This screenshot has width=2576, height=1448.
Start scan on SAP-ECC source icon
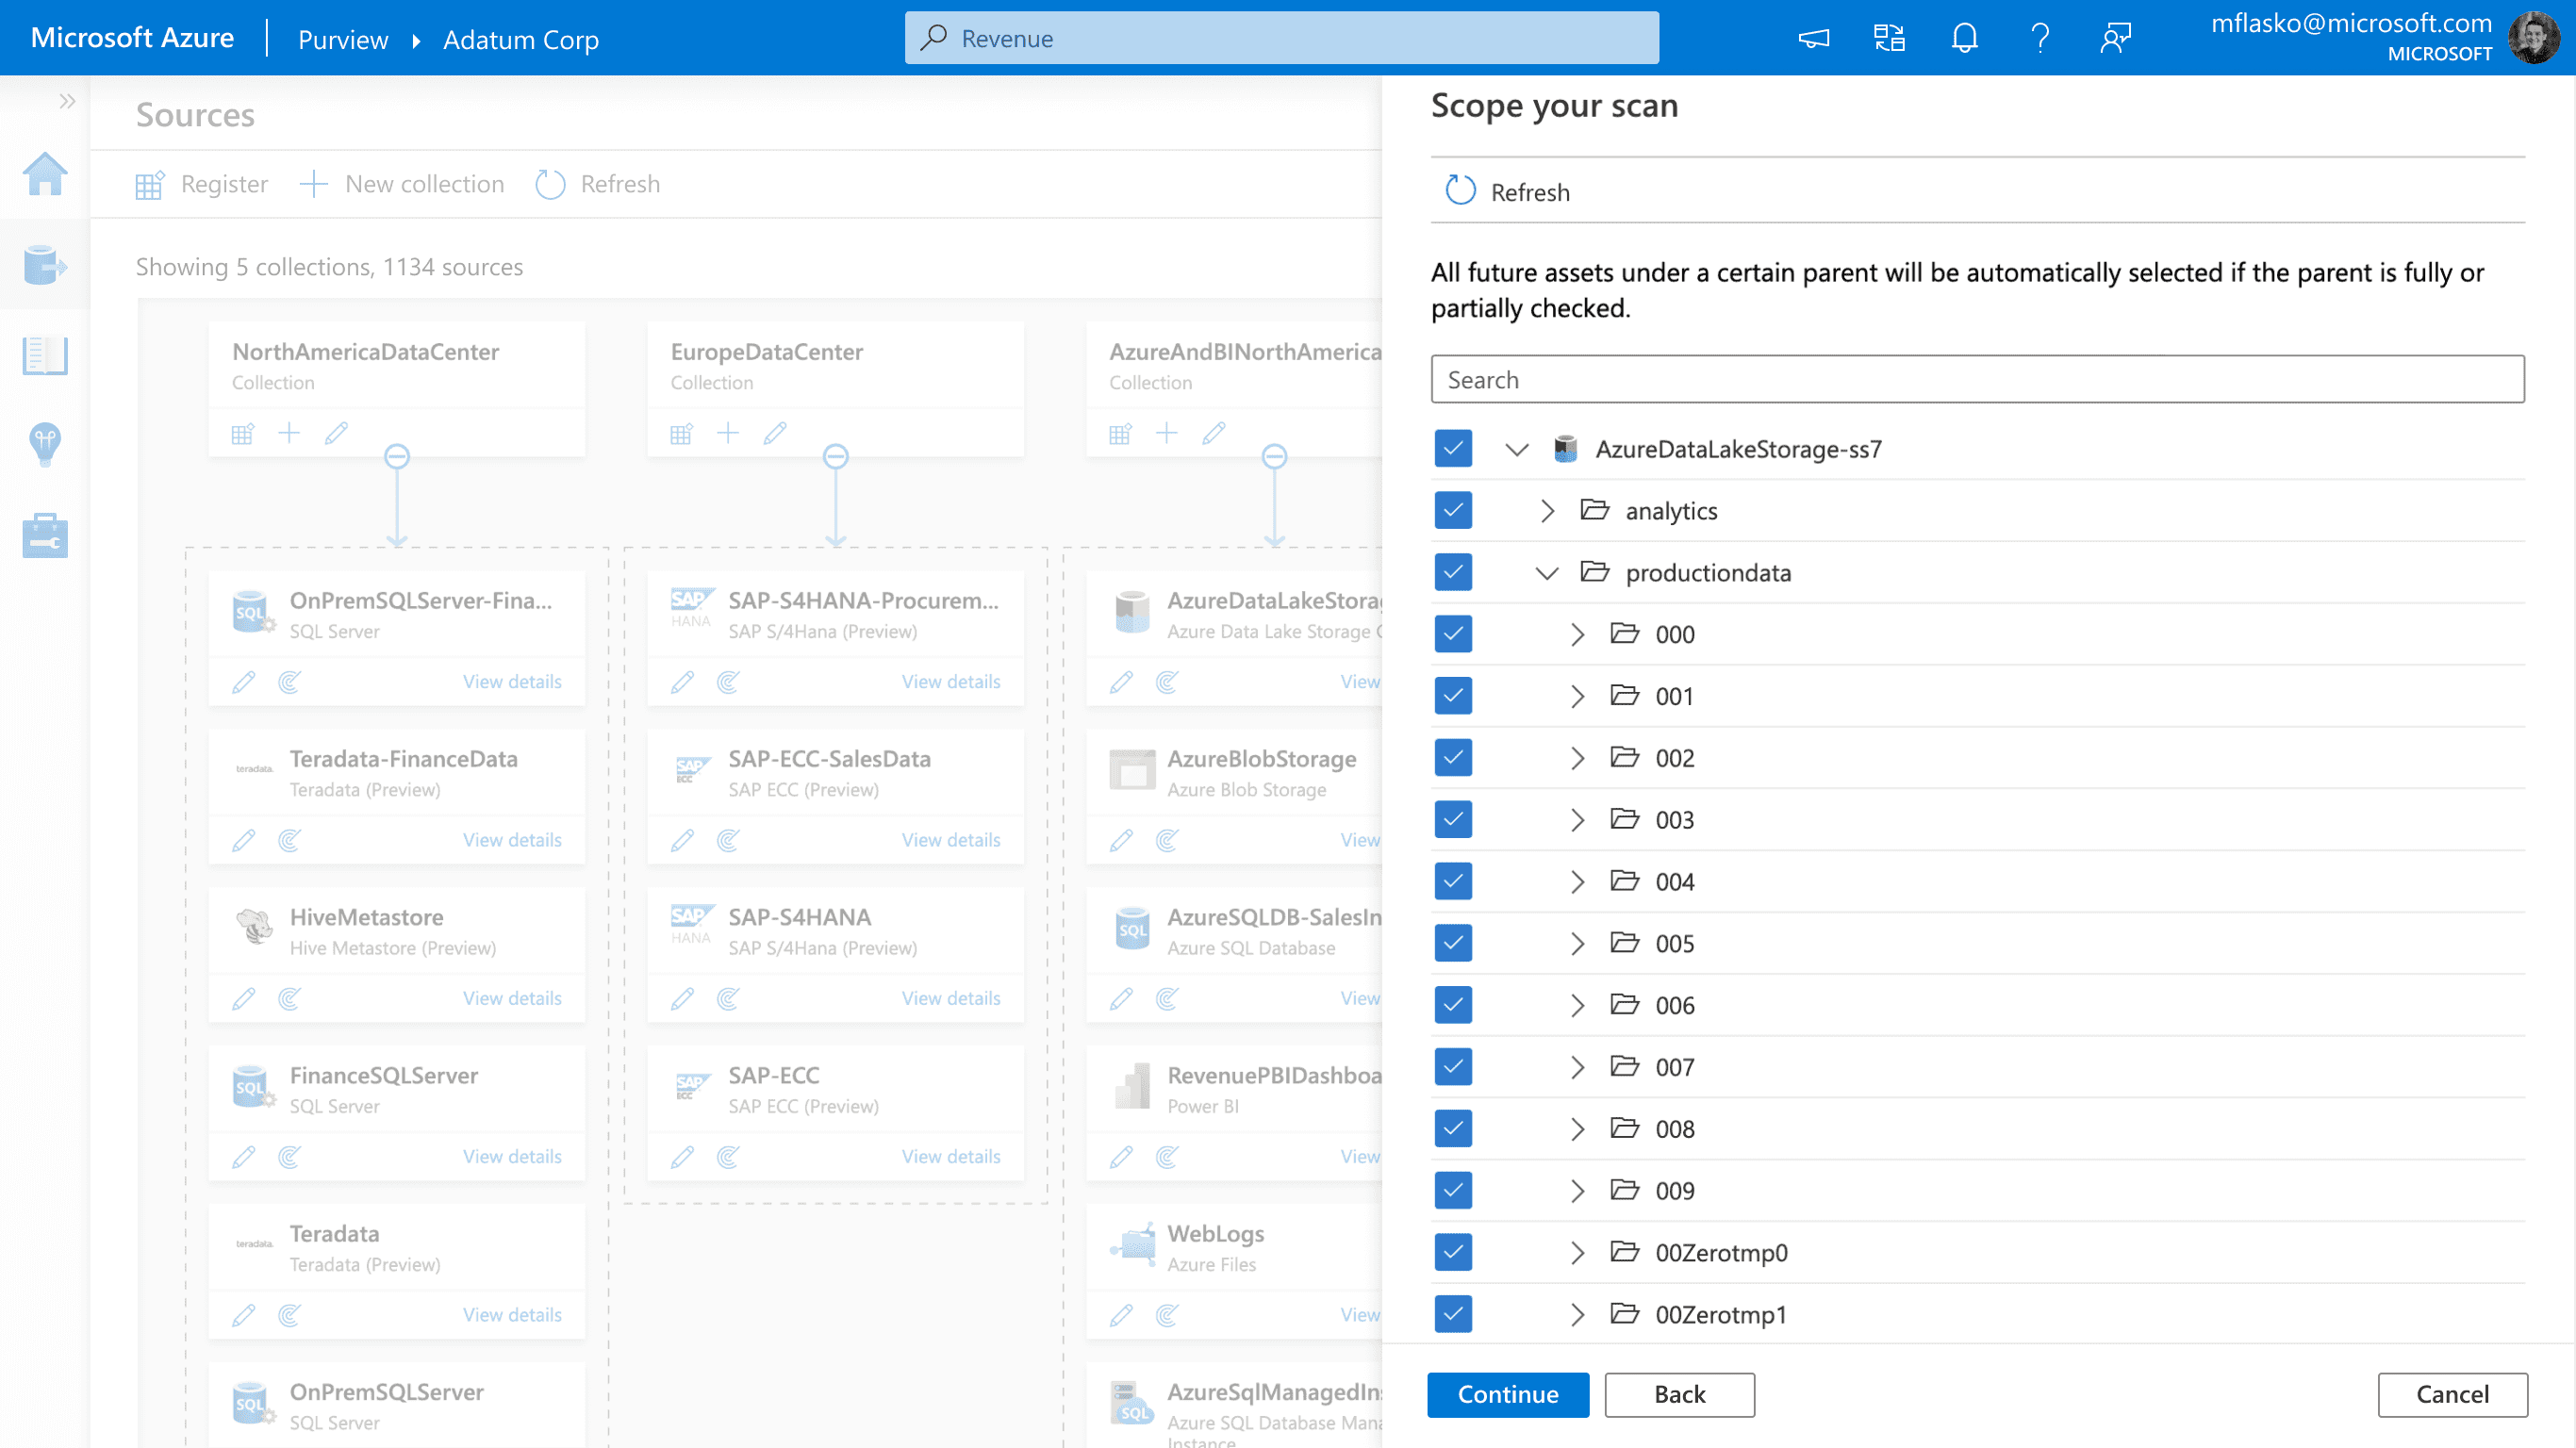(x=728, y=1157)
